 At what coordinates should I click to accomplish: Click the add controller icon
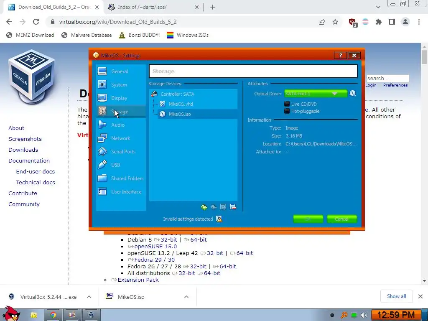tap(204, 207)
